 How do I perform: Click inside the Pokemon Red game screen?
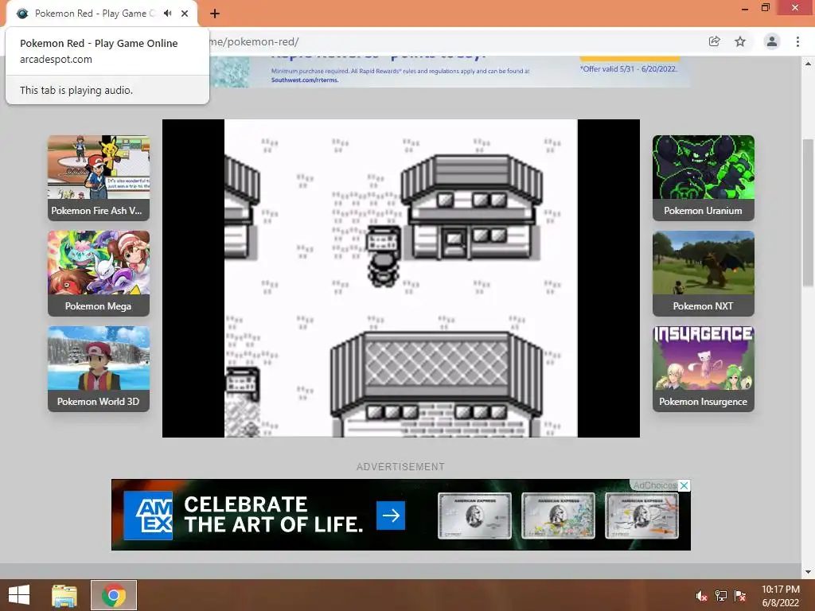(401, 278)
